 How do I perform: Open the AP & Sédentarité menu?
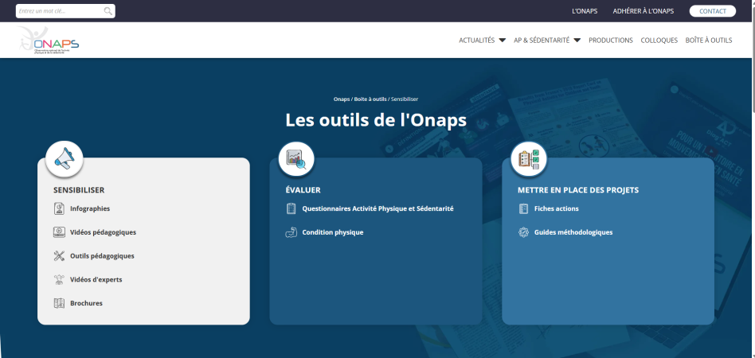click(542, 41)
